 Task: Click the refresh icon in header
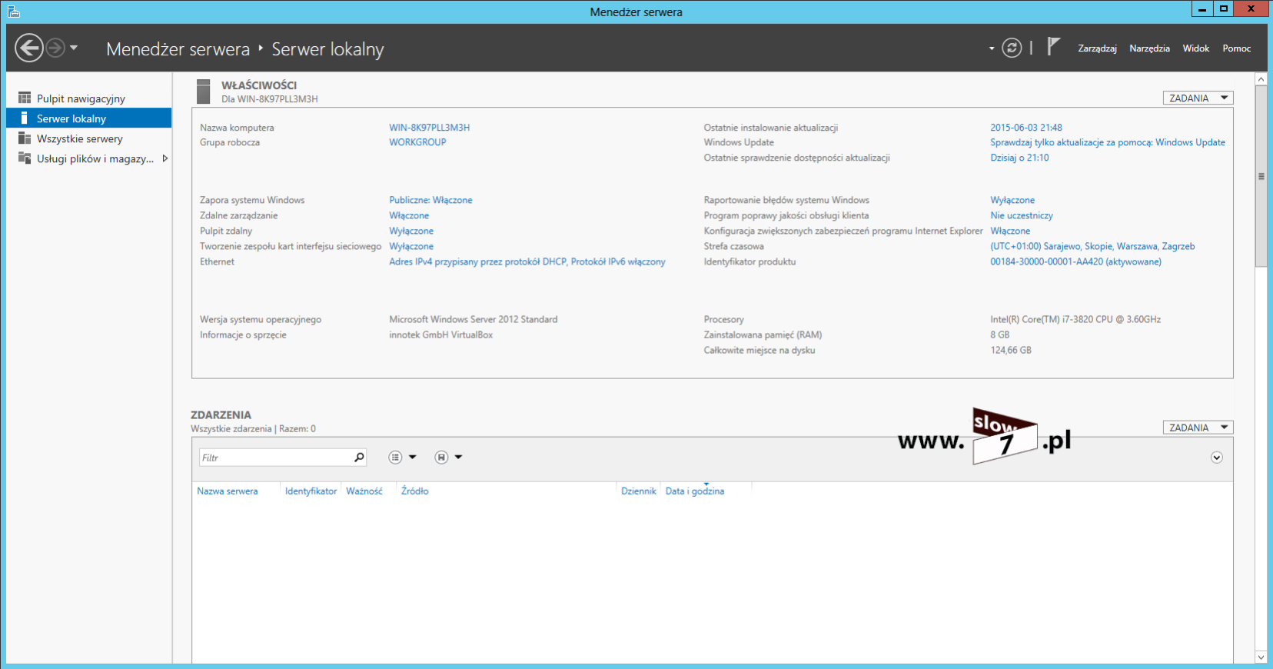[x=1012, y=48]
